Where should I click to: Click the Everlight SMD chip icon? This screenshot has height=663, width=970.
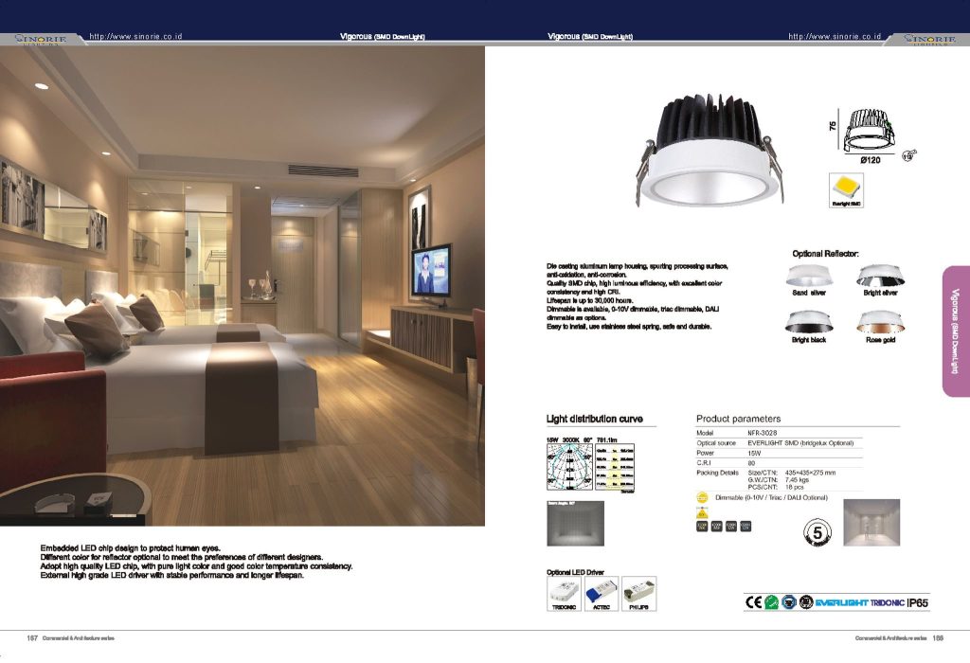point(846,187)
